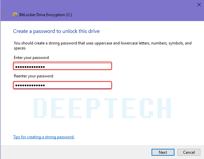Click the 'Reenter your password' label

point(33,76)
